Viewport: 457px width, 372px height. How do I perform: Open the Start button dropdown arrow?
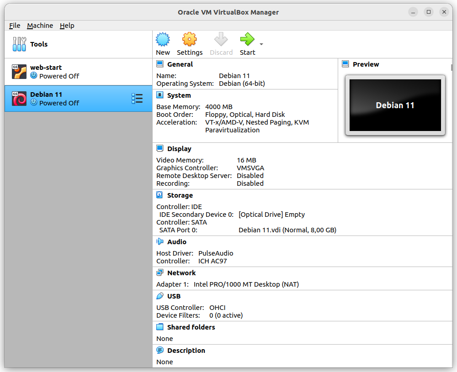point(260,44)
